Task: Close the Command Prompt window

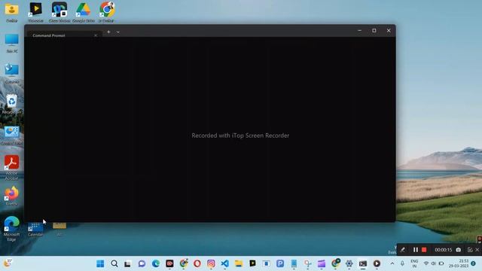Action: (x=389, y=30)
